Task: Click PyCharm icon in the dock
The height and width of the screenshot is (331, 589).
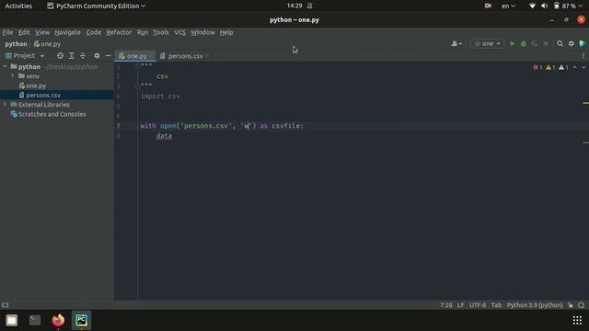Action: click(81, 320)
